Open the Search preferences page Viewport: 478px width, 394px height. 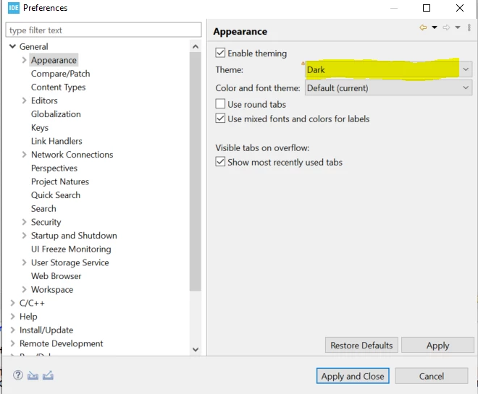(x=43, y=208)
